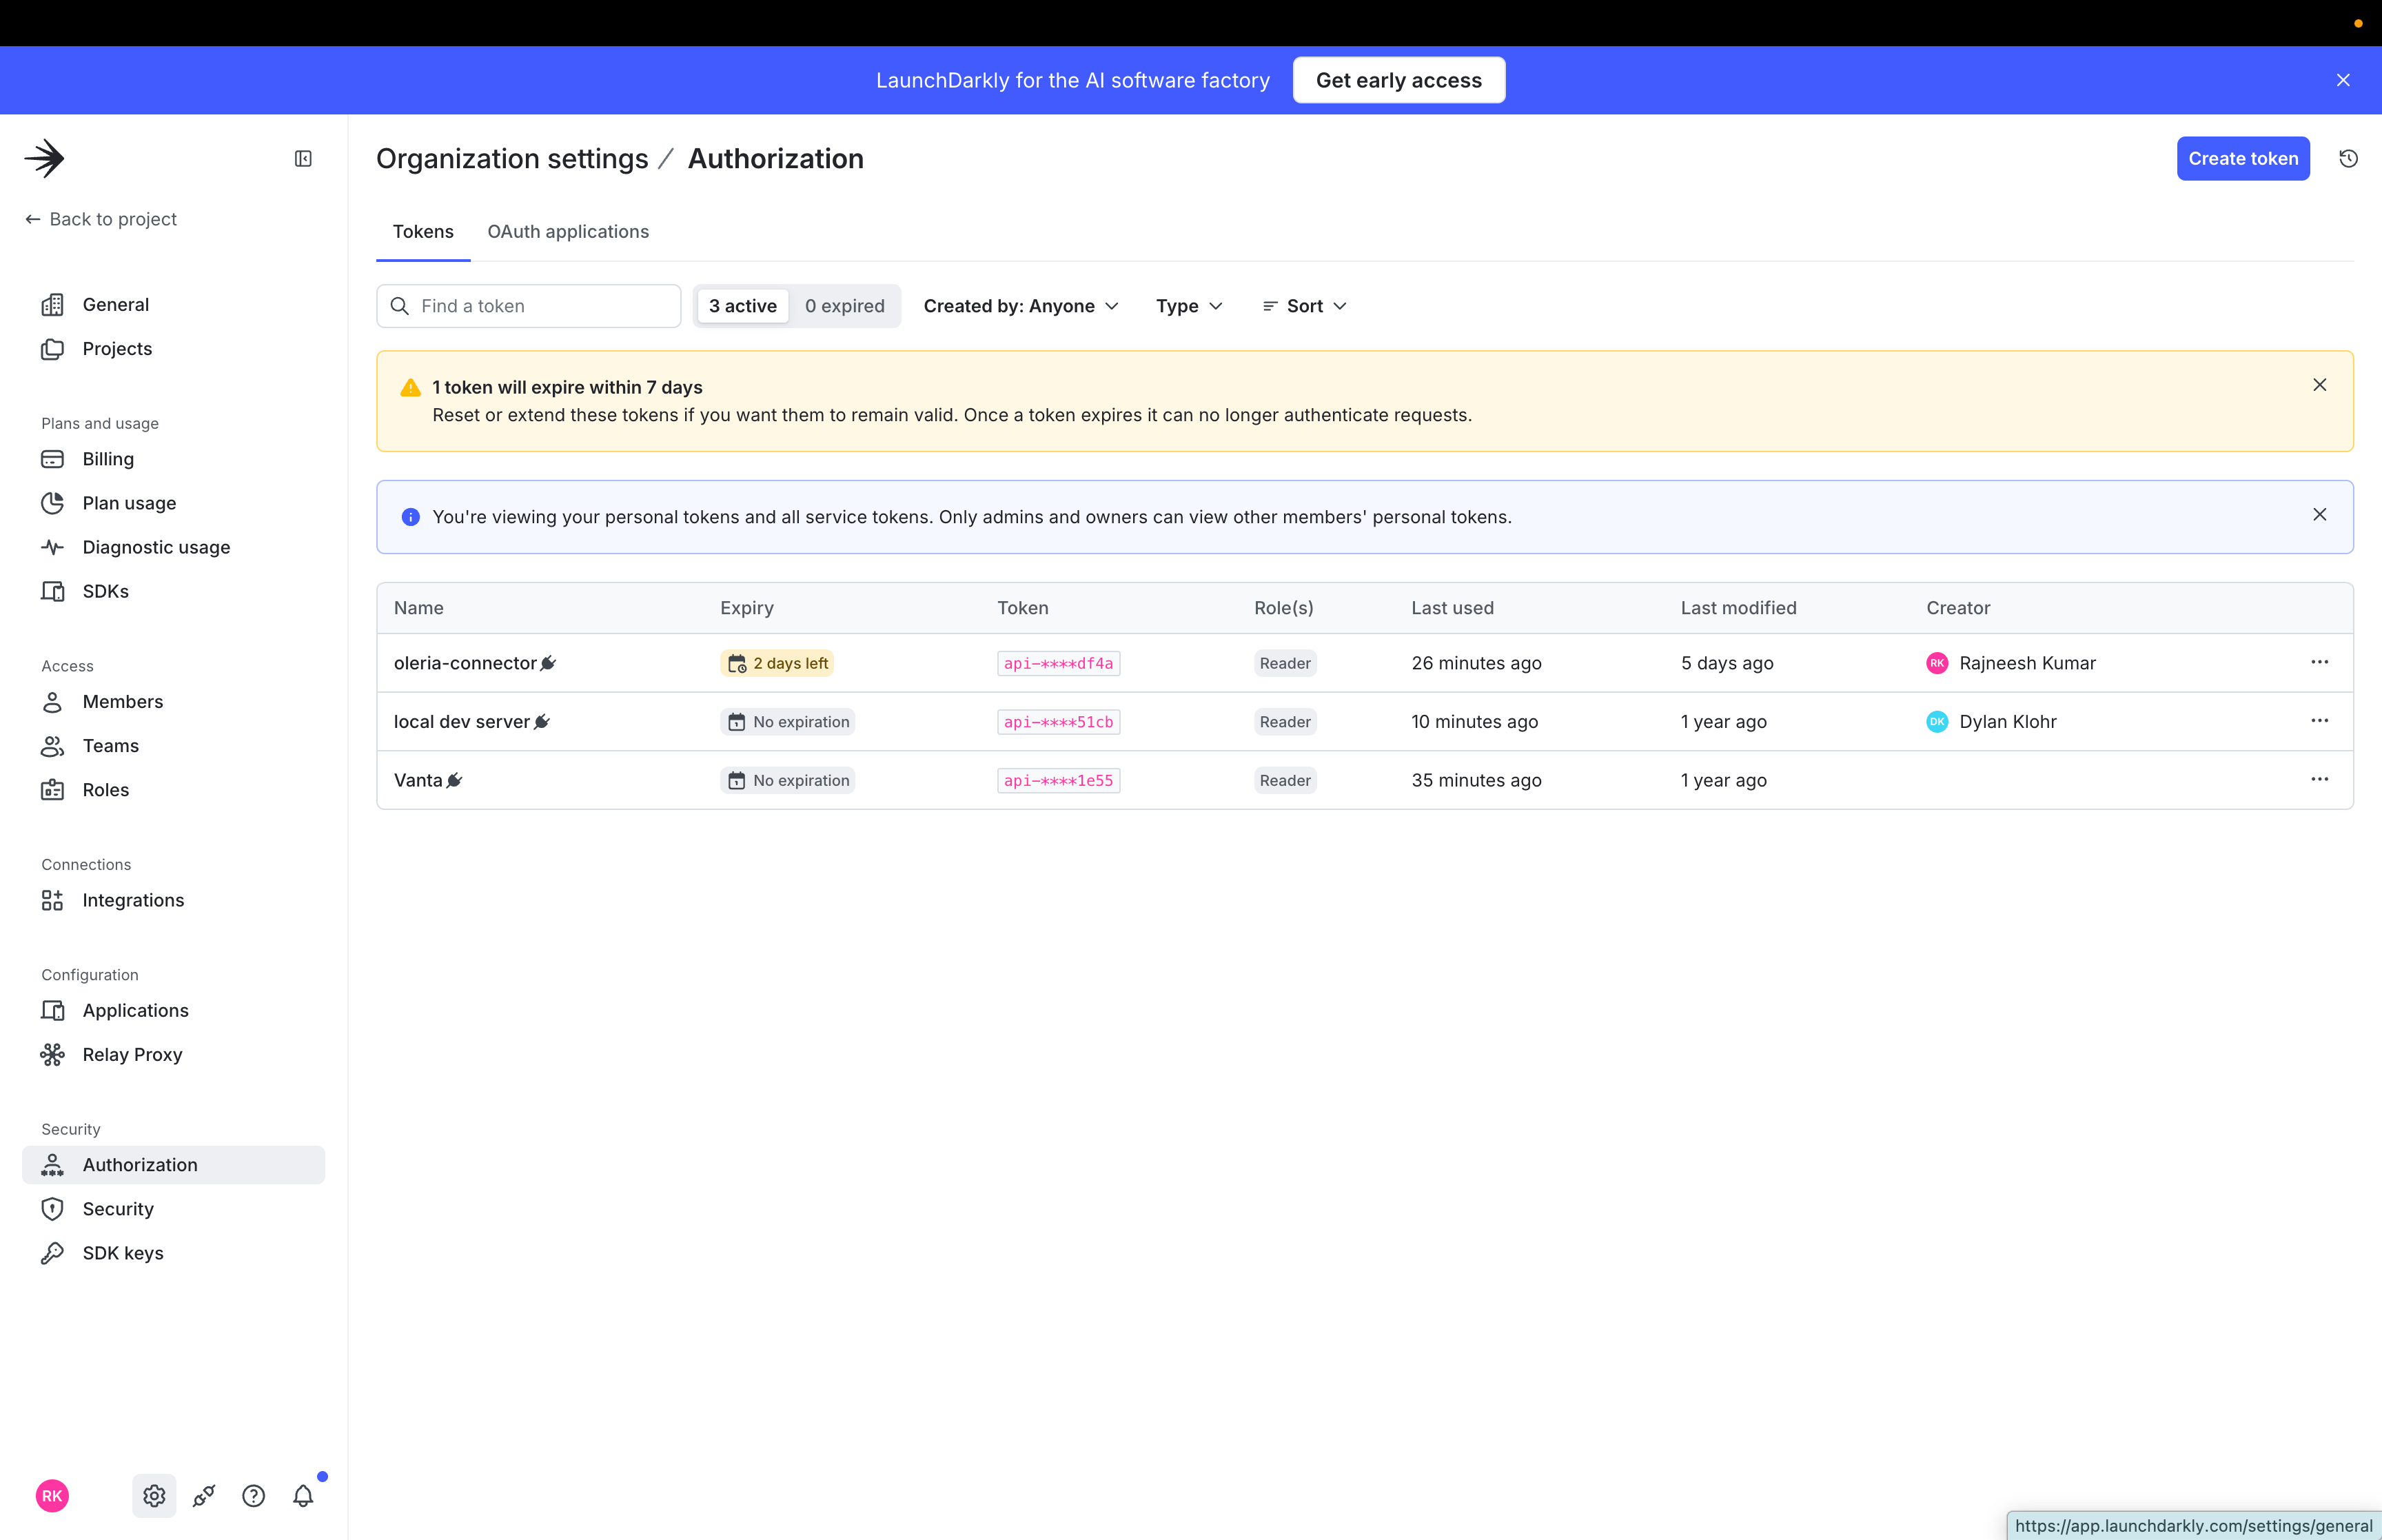Click Reader role badge for oleria-connector
Viewport: 2382px width, 1540px height.
pyautogui.click(x=1285, y=663)
